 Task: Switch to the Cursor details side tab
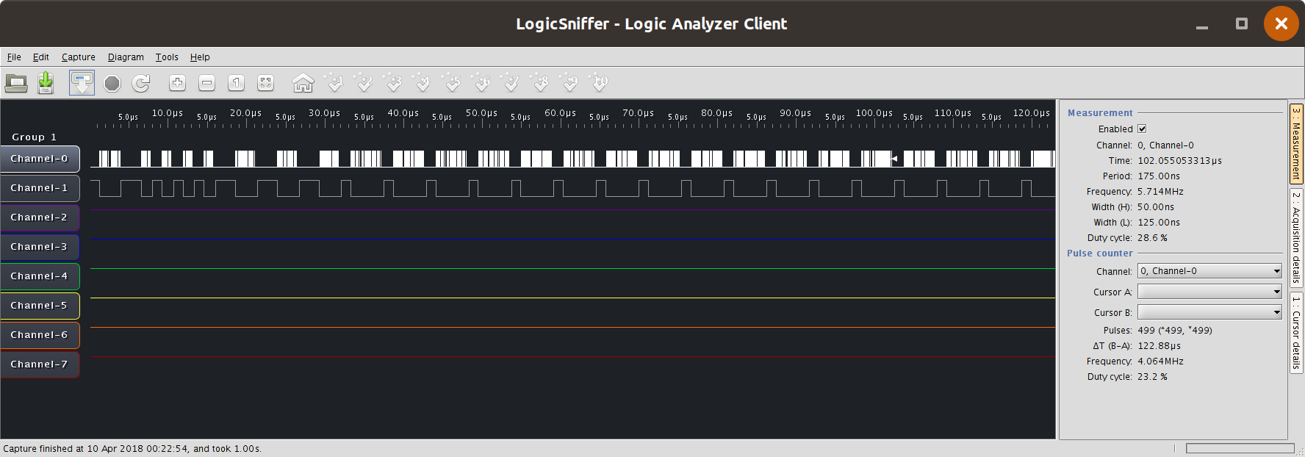1296,333
